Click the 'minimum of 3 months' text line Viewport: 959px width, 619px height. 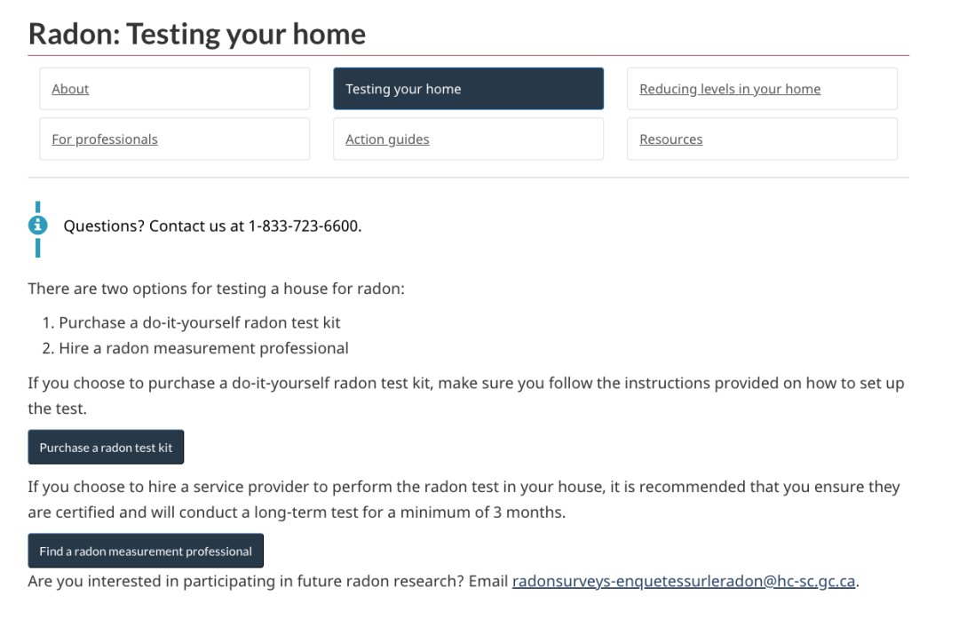[x=297, y=512]
